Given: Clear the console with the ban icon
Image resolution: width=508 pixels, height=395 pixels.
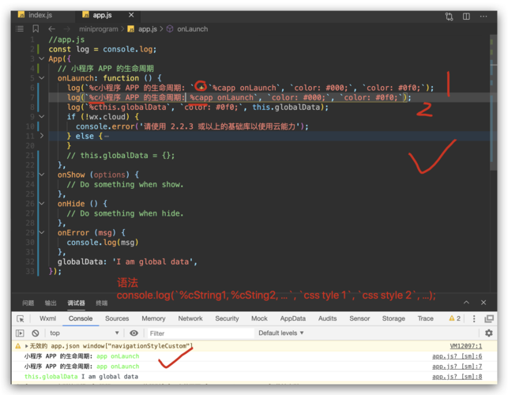Looking at the screenshot, I should [x=36, y=333].
